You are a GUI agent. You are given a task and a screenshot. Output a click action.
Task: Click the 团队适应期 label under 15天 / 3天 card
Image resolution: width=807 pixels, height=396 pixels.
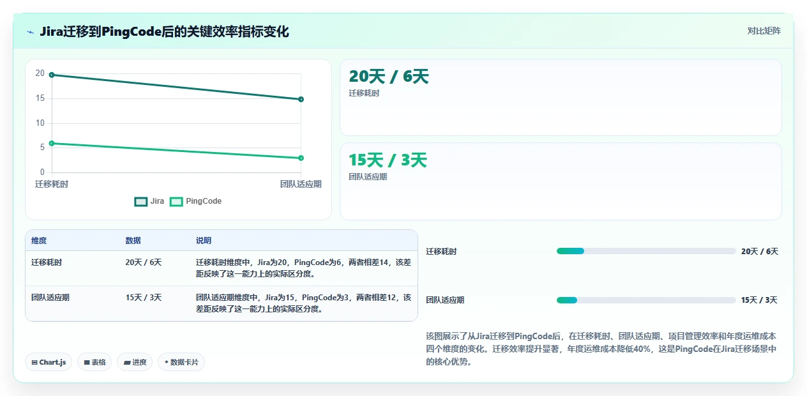pyautogui.click(x=368, y=177)
